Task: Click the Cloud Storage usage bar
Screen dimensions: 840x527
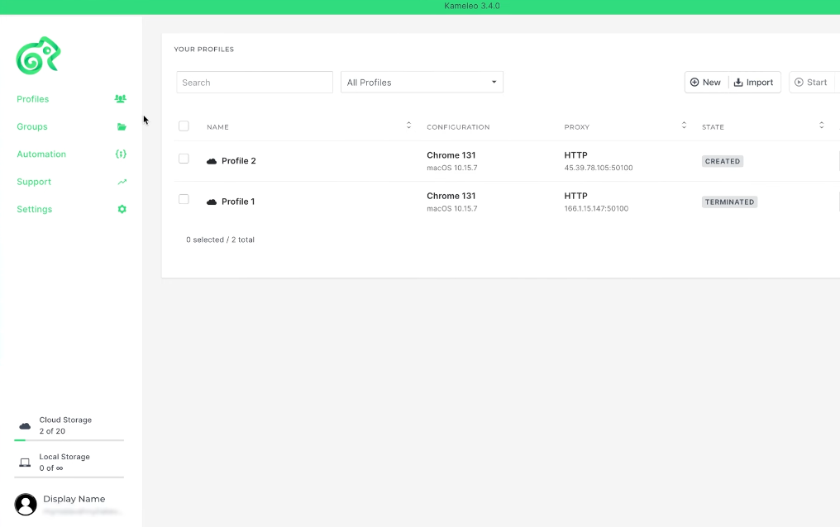Action: [x=69, y=440]
